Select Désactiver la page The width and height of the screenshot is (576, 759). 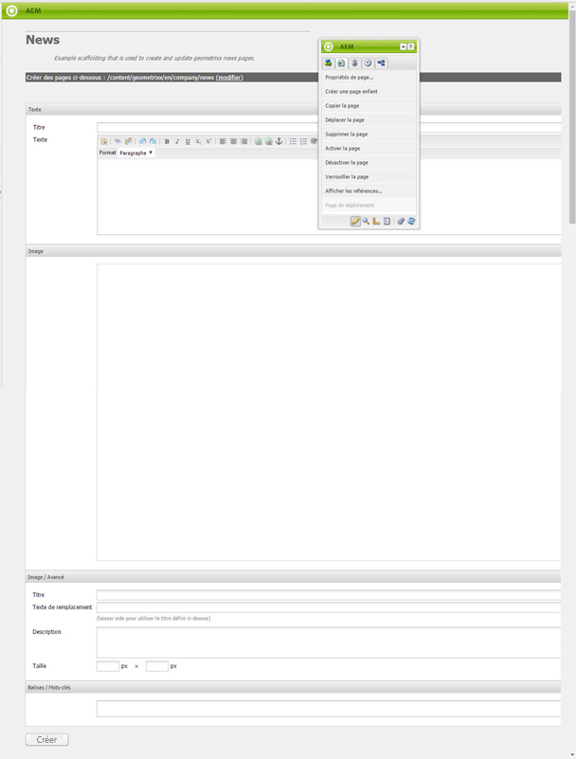pos(369,163)
